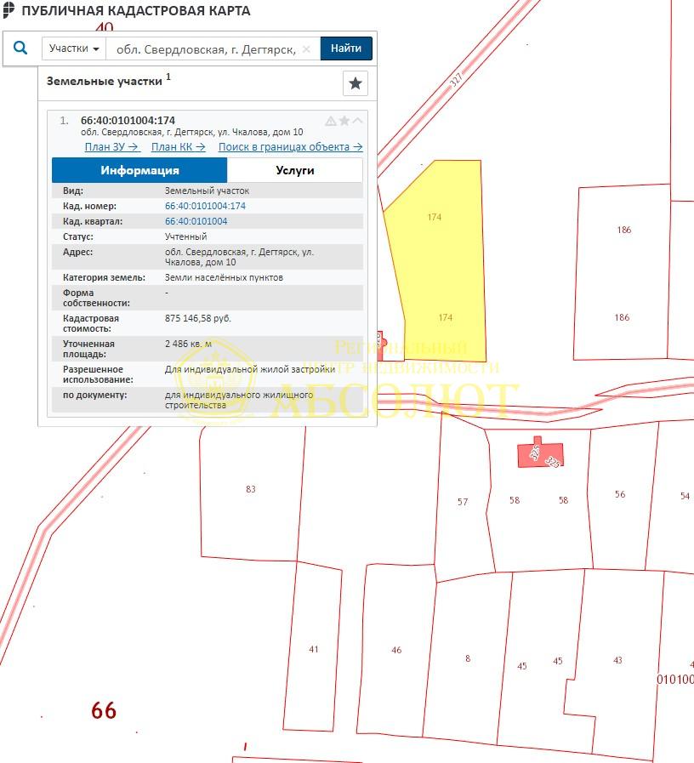Click the Земли населённых пунктов category text

(224, 277)
